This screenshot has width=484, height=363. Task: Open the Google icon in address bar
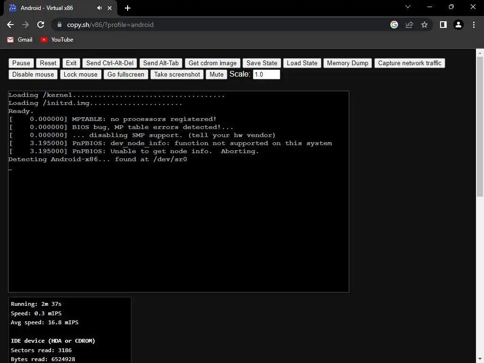(x=394, y=25)
